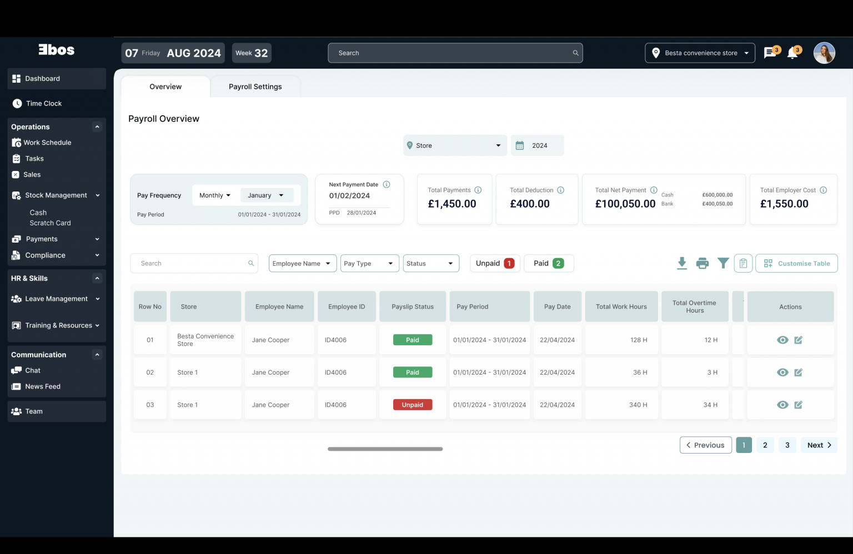Click the print icon in the table toolbar
Viewport: 853px width, 554px height.
pos(703,263)
